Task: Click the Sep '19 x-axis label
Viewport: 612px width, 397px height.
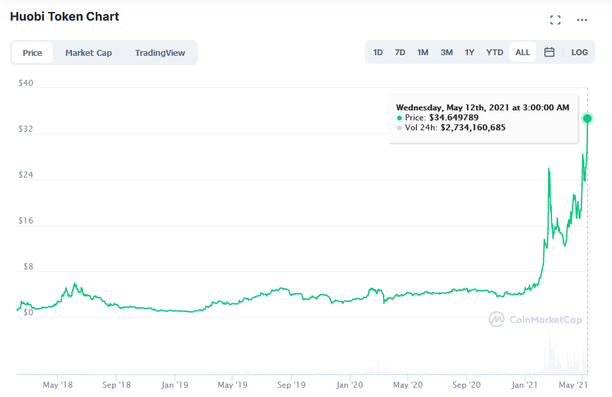Action: pyautogui.click(x=291, y=385)
